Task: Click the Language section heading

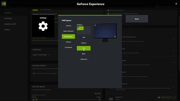Action: [37, 50]
